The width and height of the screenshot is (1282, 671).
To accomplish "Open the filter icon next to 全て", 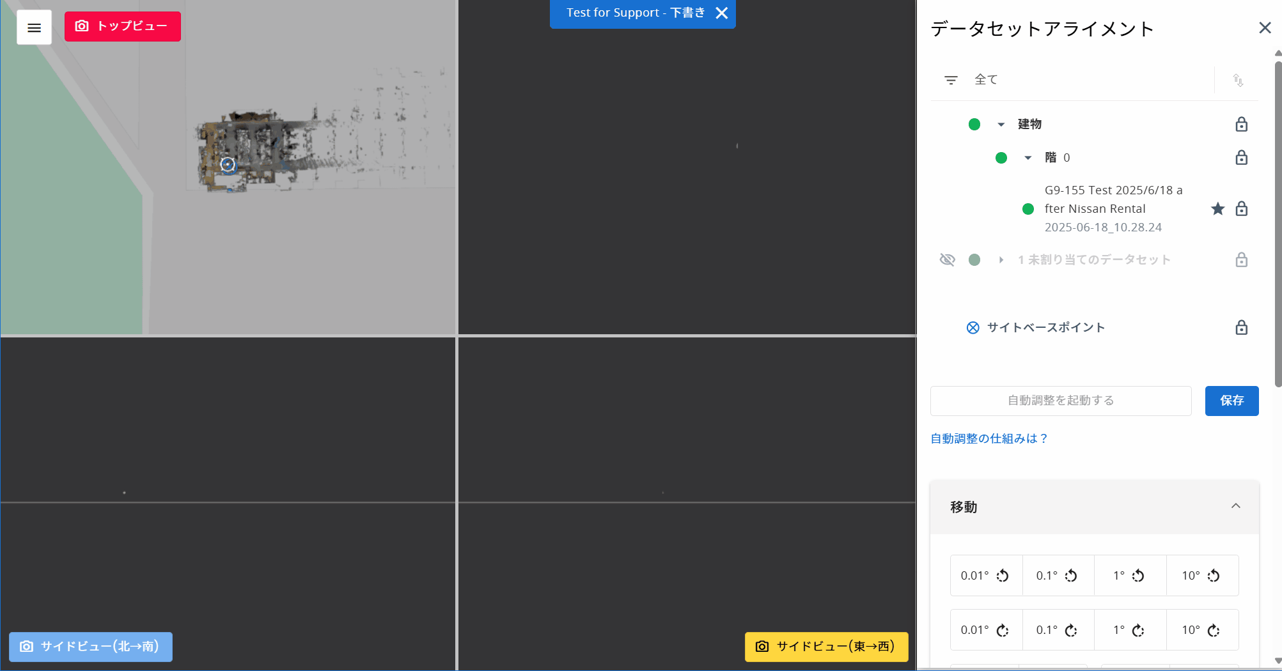I will [951, 80].
